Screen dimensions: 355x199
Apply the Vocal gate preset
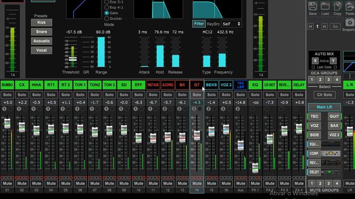pyautogui.click(x=42, y=50)
